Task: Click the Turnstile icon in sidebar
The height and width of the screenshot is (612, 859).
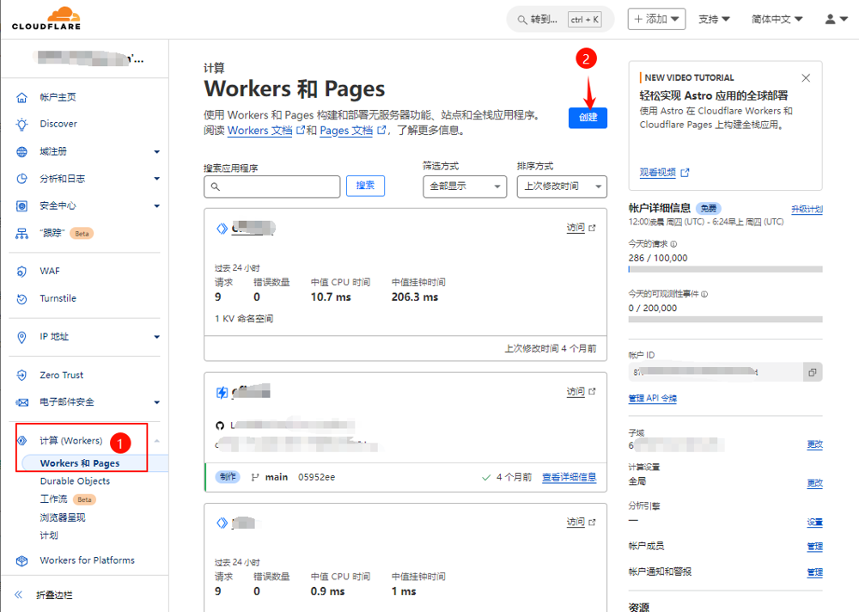Action: pos(22,299)
